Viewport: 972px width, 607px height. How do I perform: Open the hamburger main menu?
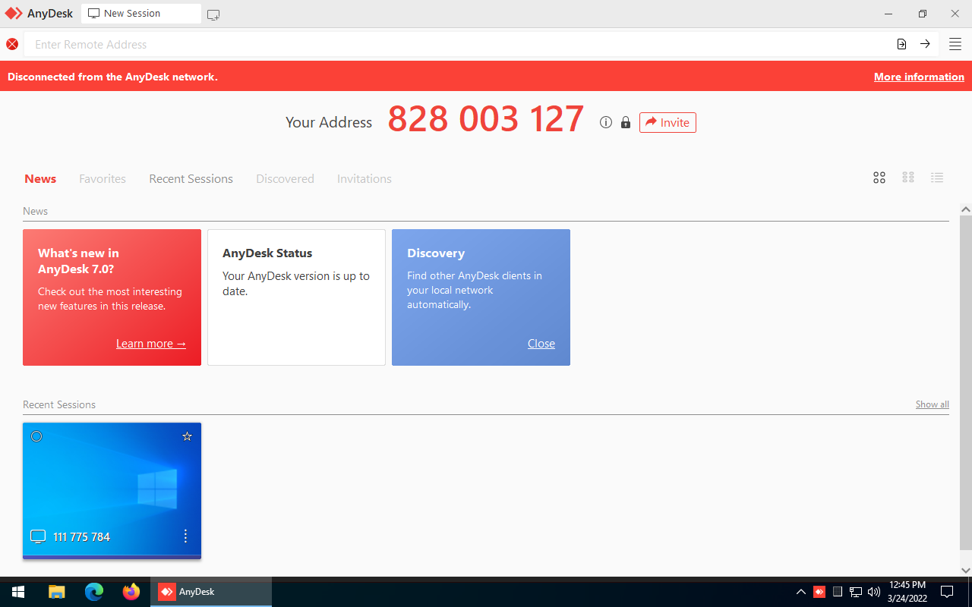(955, 44)
